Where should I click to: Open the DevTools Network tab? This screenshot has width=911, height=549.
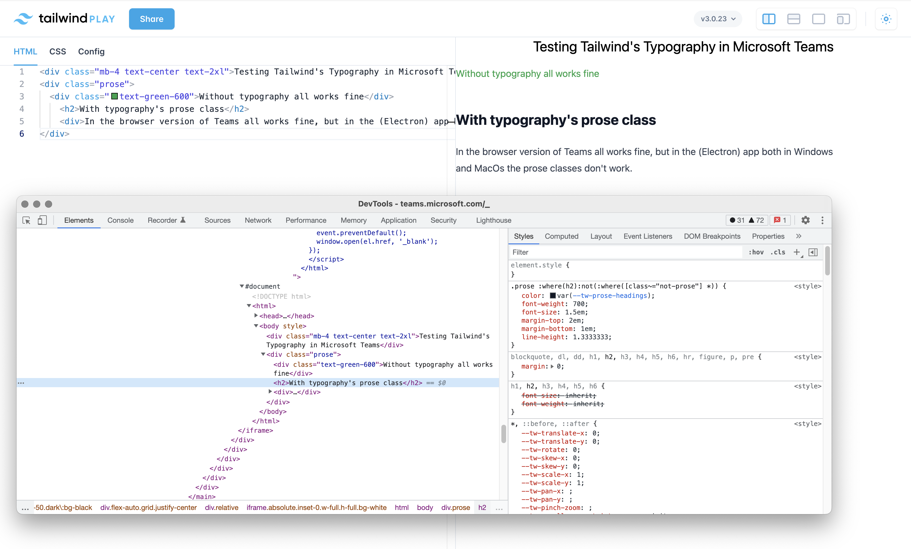258,220
